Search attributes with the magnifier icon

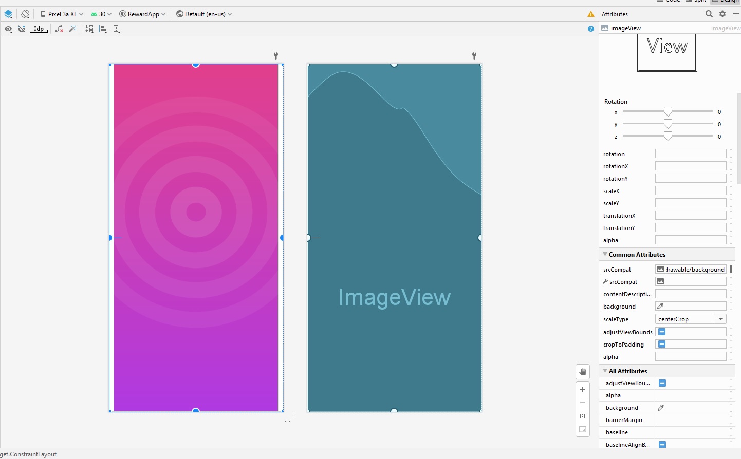(x=709, y=14)
